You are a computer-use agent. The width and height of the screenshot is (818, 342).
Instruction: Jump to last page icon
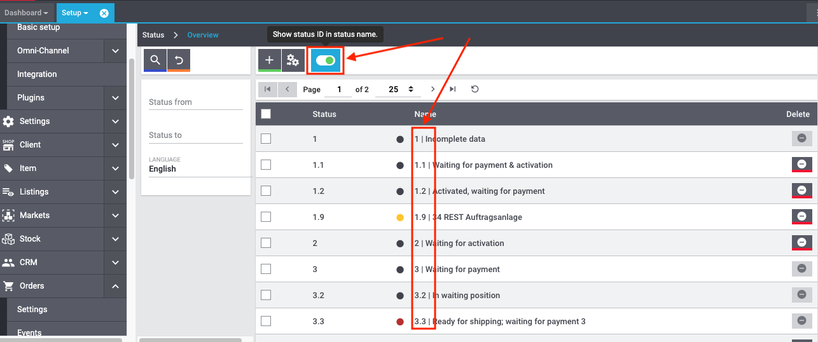click(x=453, y=89)
